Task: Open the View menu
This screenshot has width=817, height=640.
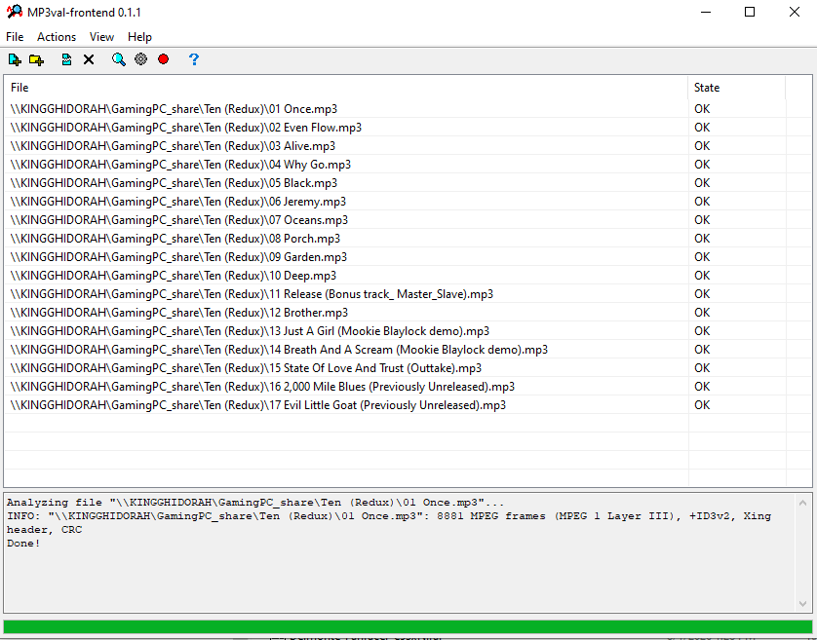Action: 101,37
